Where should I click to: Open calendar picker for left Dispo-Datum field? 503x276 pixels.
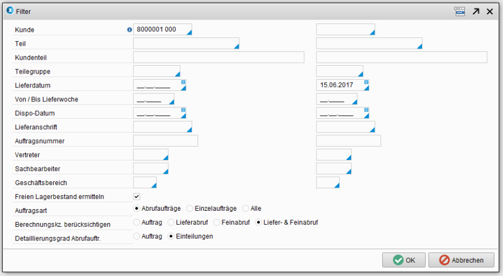(x=183, y=110)
